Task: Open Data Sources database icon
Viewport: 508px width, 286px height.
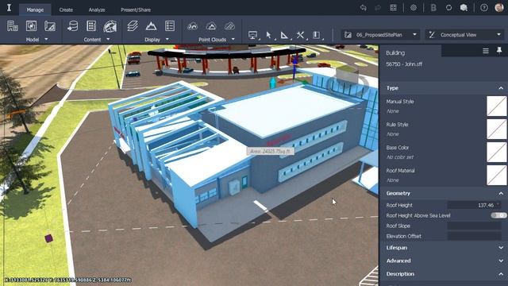Action: pyautogui.click(x=72, y=26)
